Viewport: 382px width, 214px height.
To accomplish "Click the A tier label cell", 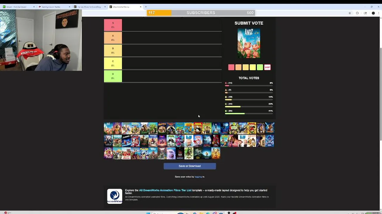I will click(113, 38).
